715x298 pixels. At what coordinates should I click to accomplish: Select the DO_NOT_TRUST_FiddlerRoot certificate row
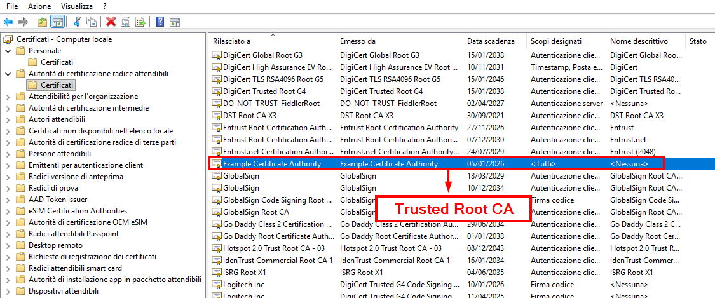(271, 104)
